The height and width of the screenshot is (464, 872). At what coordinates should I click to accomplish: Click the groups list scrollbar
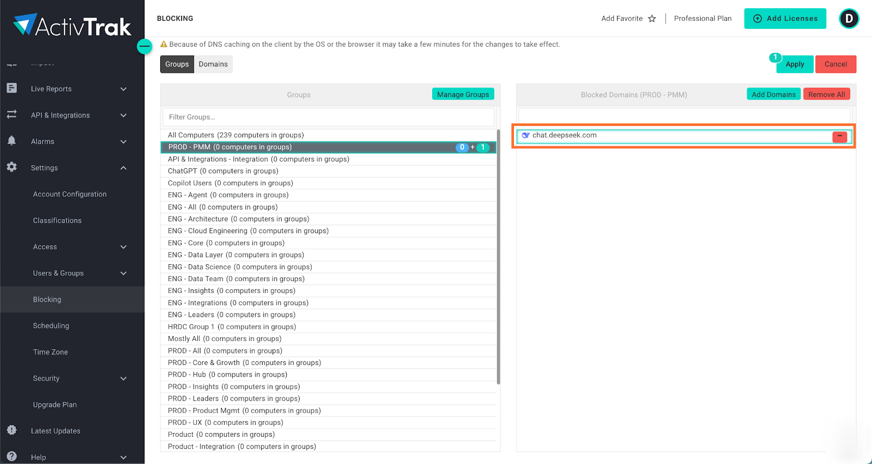click(498, 257)
